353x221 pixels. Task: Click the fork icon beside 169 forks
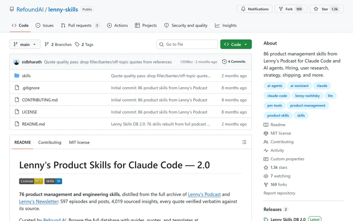click(x=266, y=185)
